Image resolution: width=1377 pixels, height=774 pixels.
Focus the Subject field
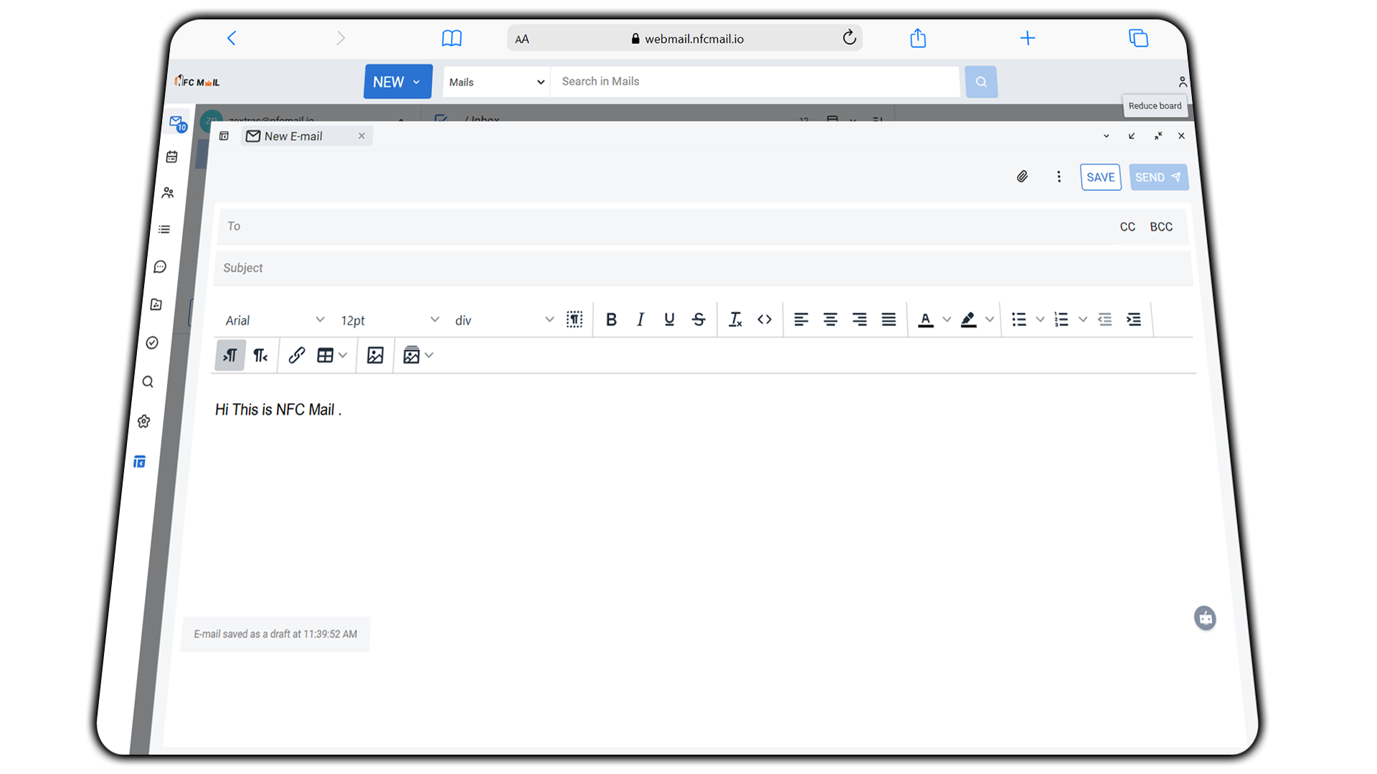[703, 268]
